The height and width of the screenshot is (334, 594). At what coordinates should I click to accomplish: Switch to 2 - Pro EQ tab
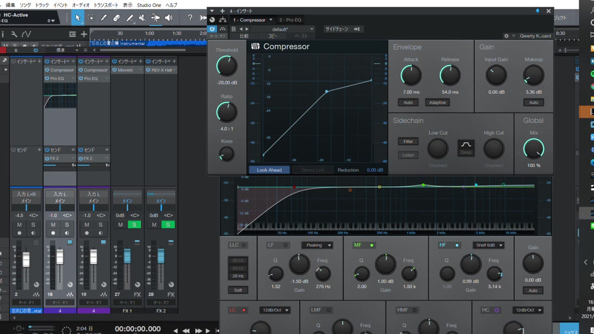point(290,20)
